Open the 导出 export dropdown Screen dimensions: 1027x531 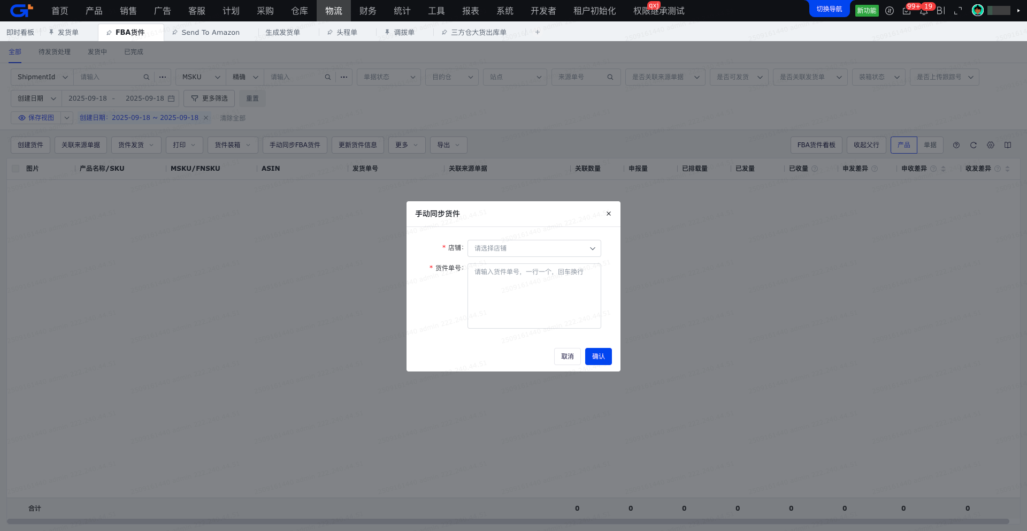pos(449,145)
